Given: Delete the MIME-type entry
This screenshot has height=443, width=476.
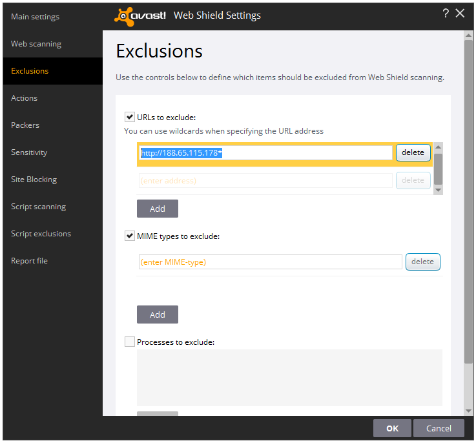Looking at the screenshot, I should pos(423,262).
